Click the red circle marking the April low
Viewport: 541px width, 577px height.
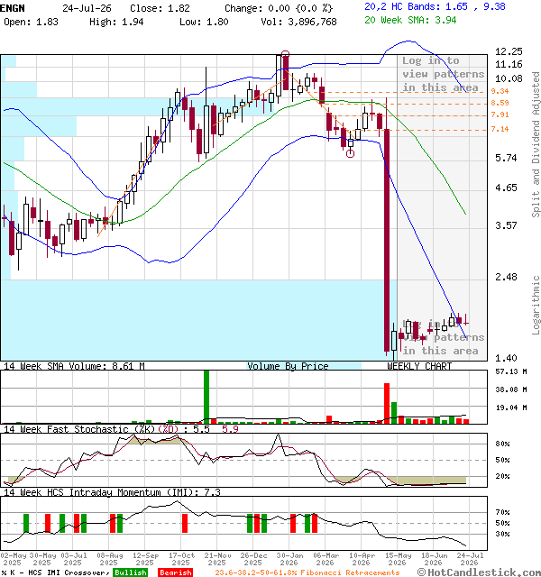coord(351,154)
